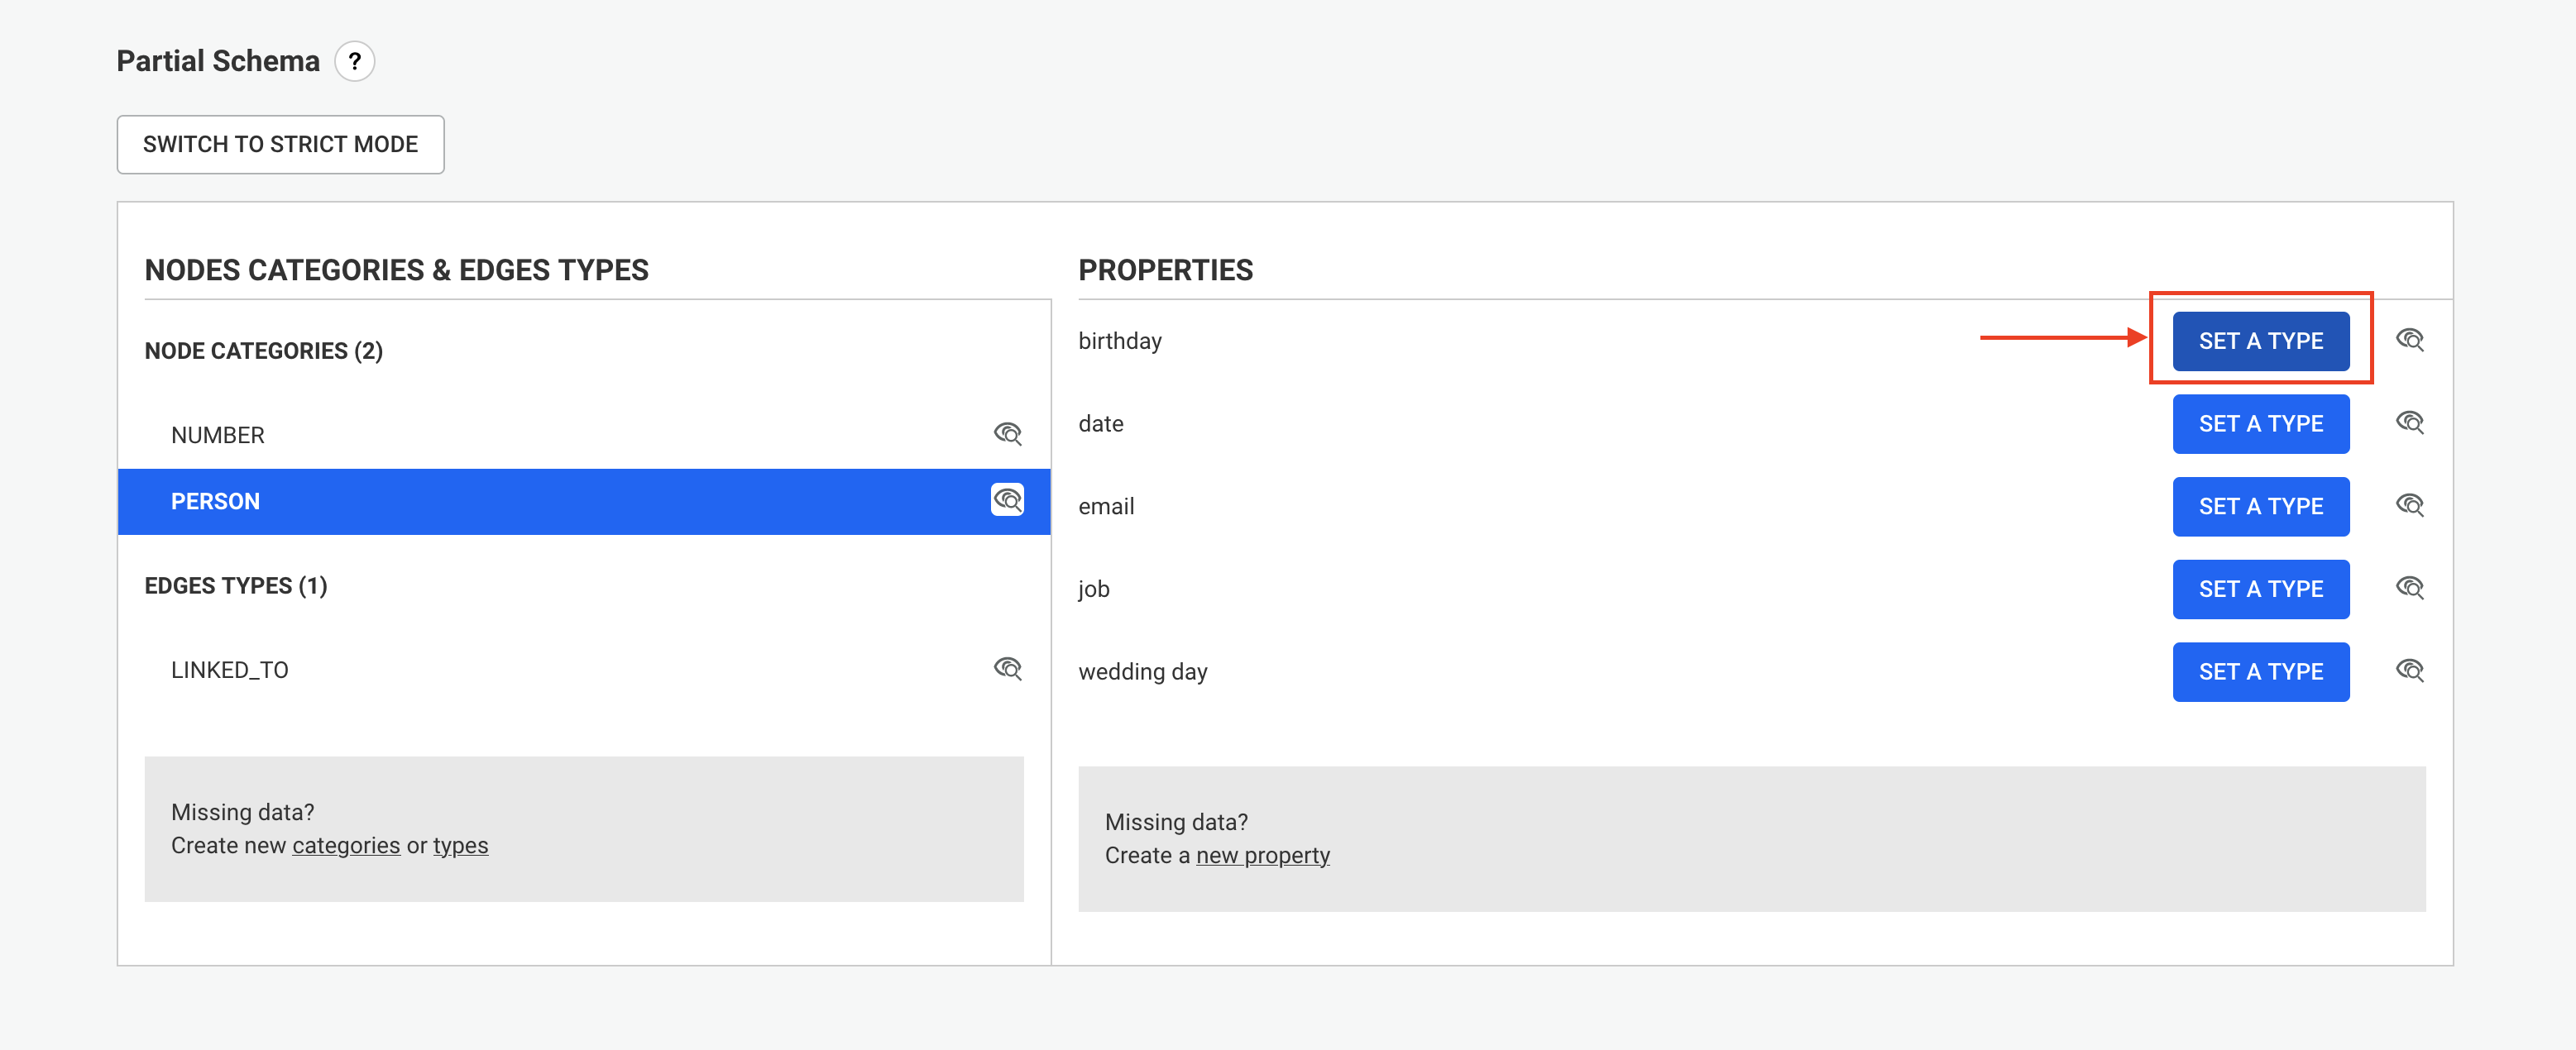Open the create new types link
The image size is (2576, 1050).
(460, 845)
